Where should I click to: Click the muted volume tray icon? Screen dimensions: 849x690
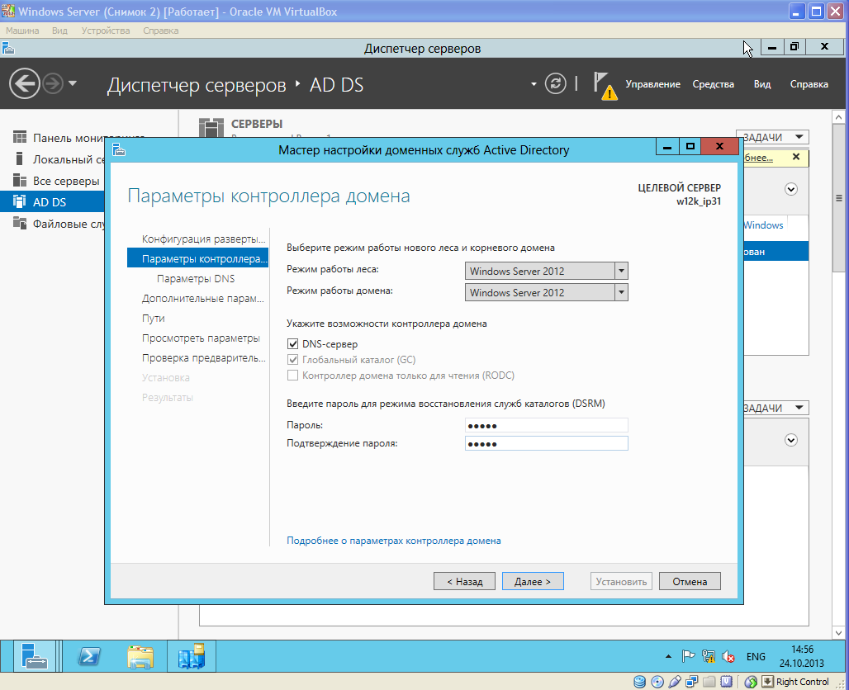click(728, 656)
